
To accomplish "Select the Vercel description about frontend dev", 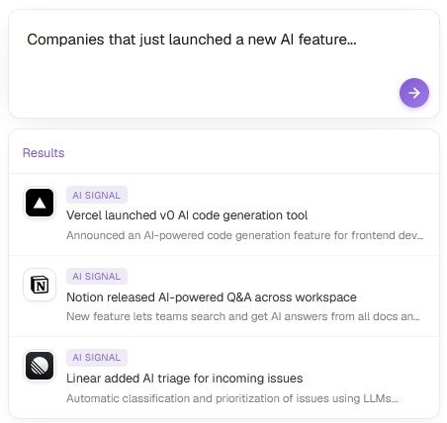I will 244,235.
